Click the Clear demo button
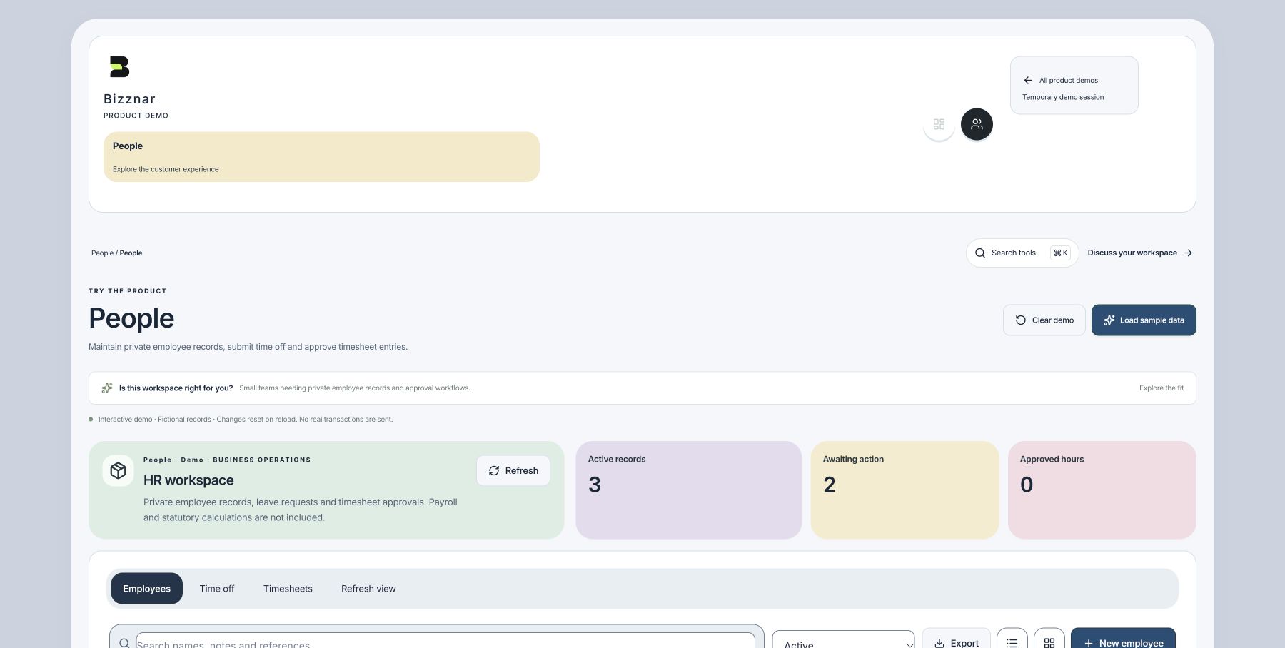1285x648 pixels. pos(1044,320)
